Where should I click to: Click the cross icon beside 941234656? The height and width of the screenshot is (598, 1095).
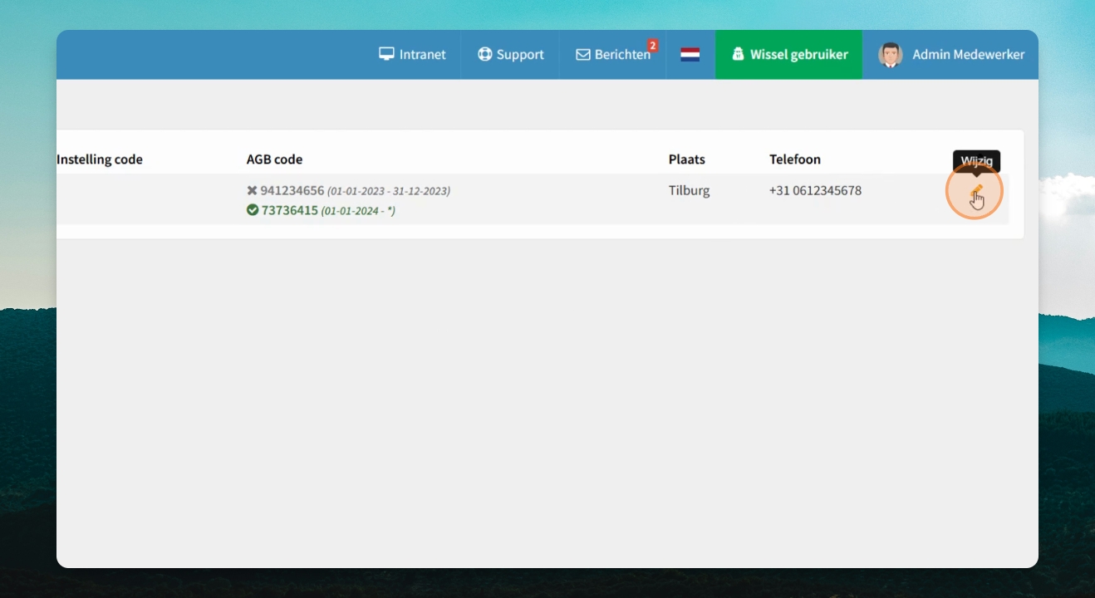(x=253, y=190)
